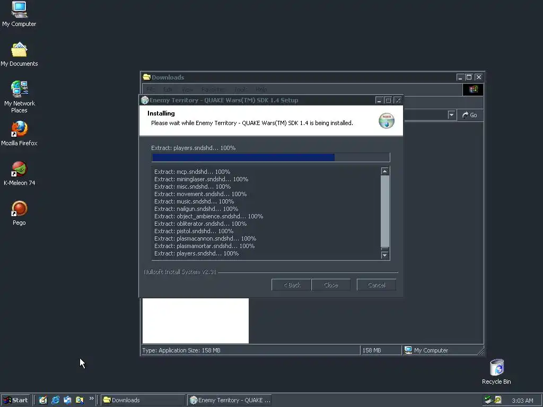Screen dimensions: 543x407
Task: Select the 'Extract: mcp.sndshd... 100%' log line
Action: pos(192,172)
